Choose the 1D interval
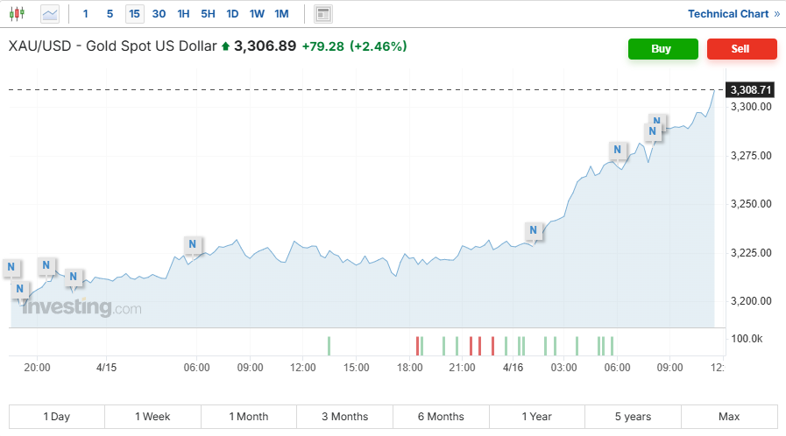786x436 pixels. (232, 14)
